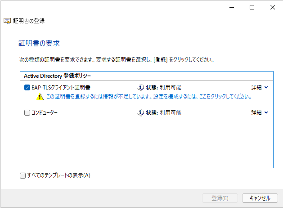Click the certificate enrollment icon in title
The width and height of the screenshot is (283, 210).
click(7, 21)
